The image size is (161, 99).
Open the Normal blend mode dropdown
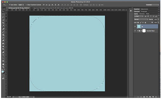(141, 19)
